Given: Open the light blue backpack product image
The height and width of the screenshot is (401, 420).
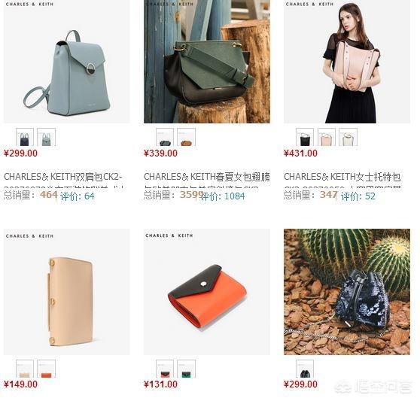Looking at the screenshot, I should point(67,62).
